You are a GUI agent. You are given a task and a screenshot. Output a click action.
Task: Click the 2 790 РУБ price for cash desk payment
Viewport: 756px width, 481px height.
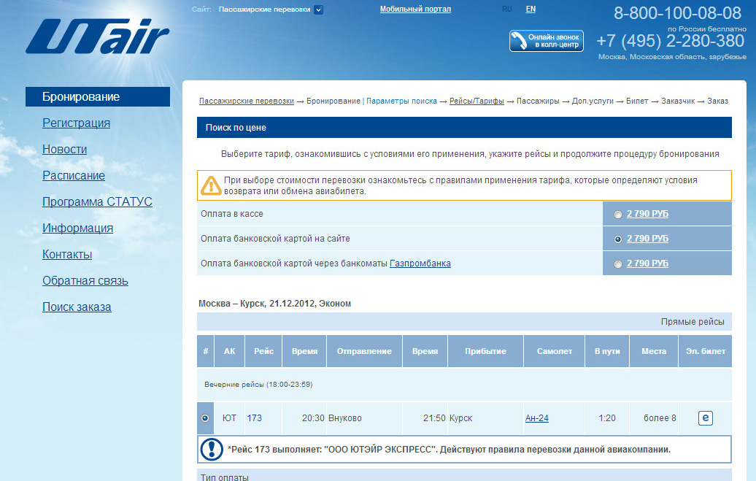pos(647,214)
